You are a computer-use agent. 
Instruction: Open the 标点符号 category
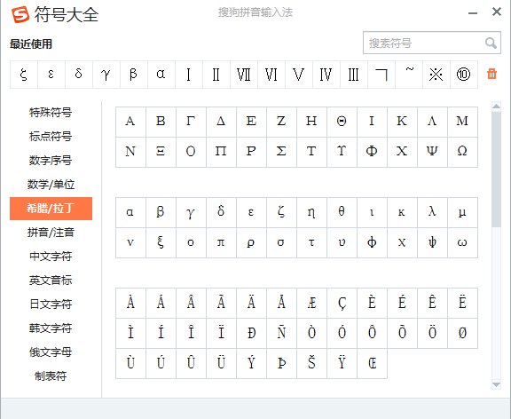pyautogui.click(x=51, y=137)
